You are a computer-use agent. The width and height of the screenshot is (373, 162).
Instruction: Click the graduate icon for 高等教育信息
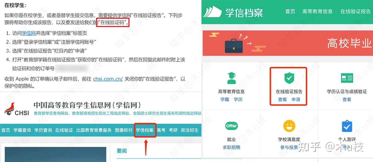click(232, 78)
